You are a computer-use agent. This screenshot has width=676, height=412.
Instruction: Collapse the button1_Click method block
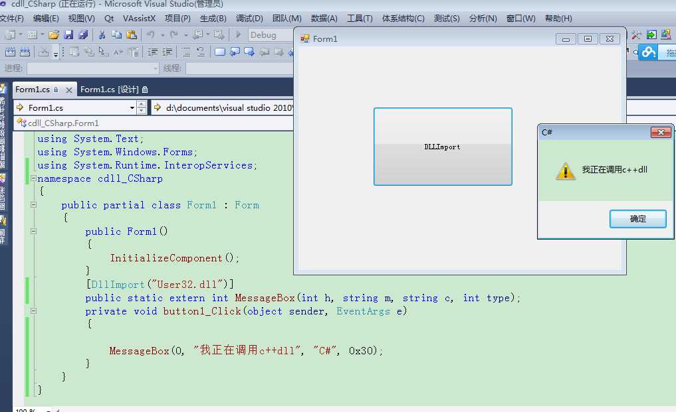pyautogui.click(x=33, y=311)
